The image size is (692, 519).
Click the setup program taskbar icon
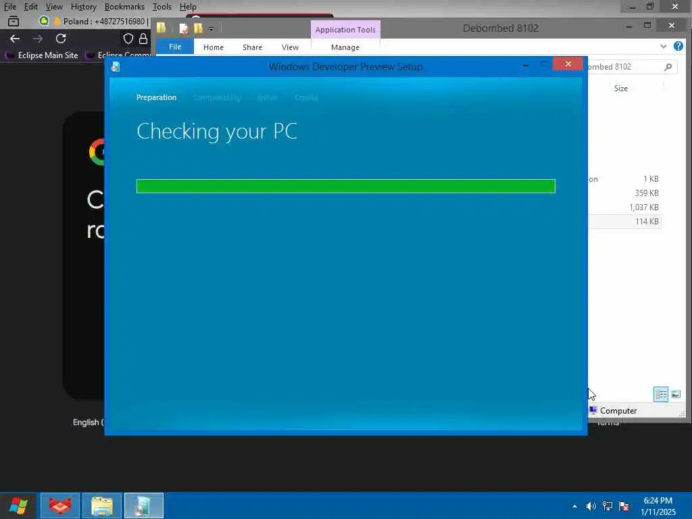pos(144,505)
